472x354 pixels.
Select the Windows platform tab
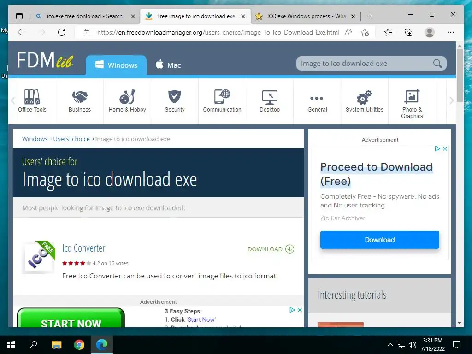tap(116, 65)
